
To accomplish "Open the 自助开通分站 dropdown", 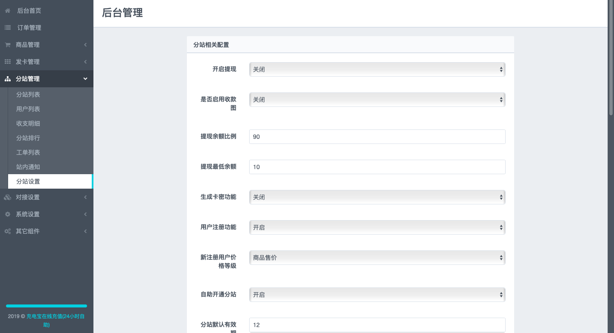I will pos(377,295).
